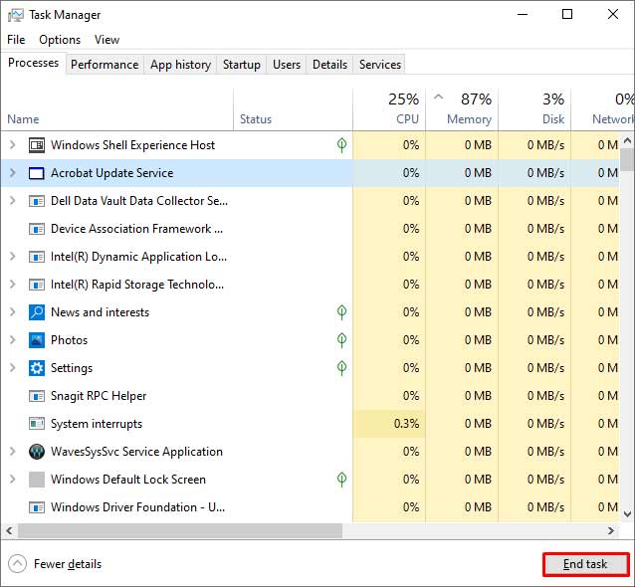
Task: Click the Windows Driver Foundation icon
Action: 37,507
